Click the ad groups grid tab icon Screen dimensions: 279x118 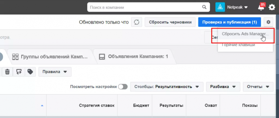tap(15, 57)
